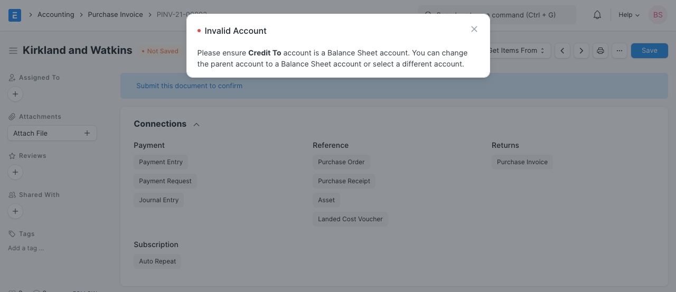676x292 pixels.
Task: Open the Help dropdown menu
Action: [x=628, y=15]
